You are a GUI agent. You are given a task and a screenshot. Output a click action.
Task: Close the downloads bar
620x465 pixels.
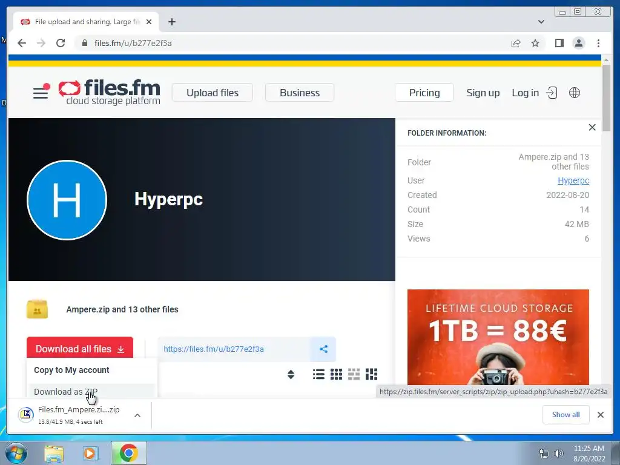pos(600,415)
